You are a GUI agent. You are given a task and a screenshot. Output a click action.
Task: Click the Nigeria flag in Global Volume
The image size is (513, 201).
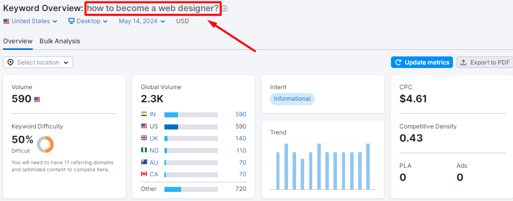coord(144,150)
